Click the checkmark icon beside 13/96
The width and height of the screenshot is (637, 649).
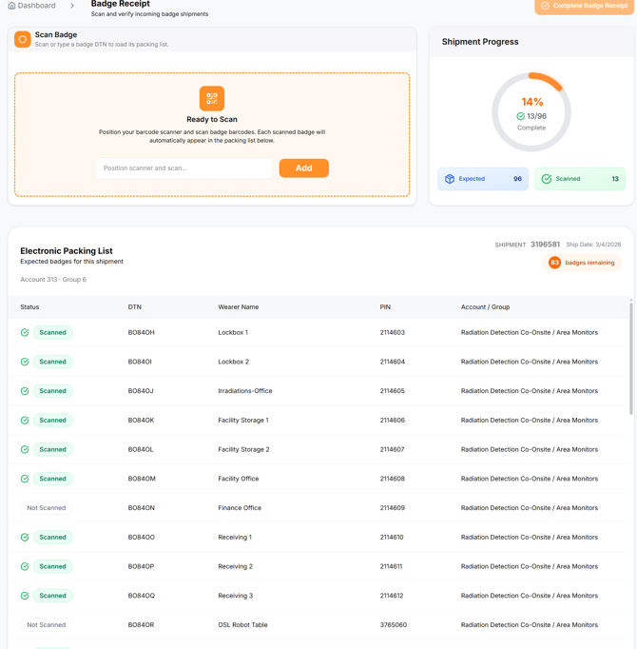point(521,116)
